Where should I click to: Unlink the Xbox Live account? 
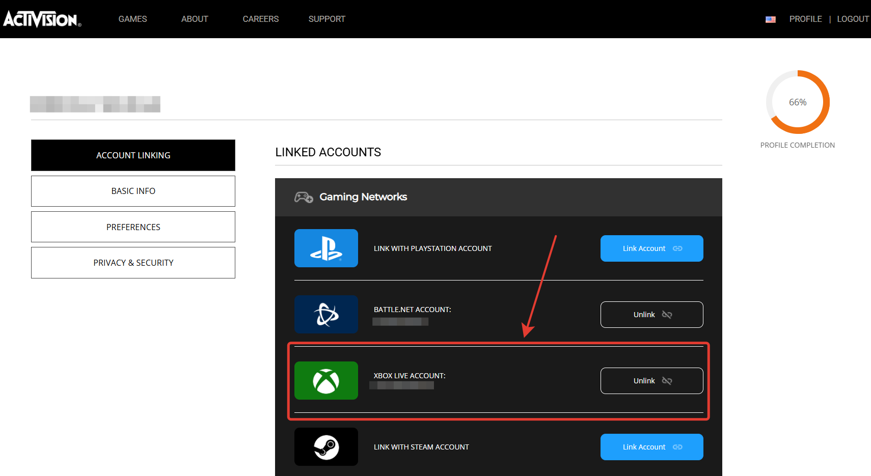652,381
